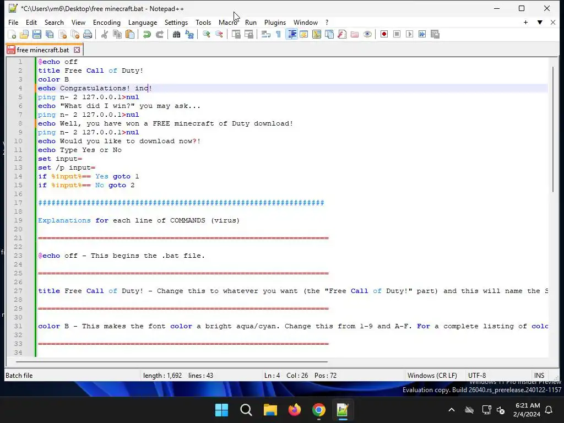Start recording a macro
This screenshot has width=564, height=423.
(384, 34)
